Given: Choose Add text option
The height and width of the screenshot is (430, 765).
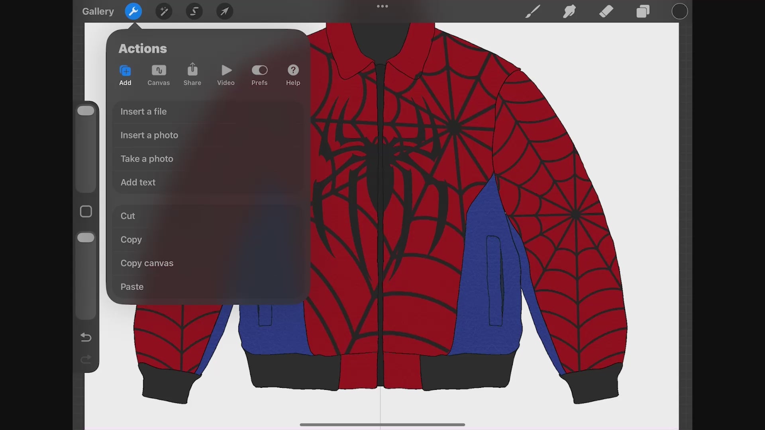Looking at the screenshot, I should pyautogui.click(x=138, y=182).
